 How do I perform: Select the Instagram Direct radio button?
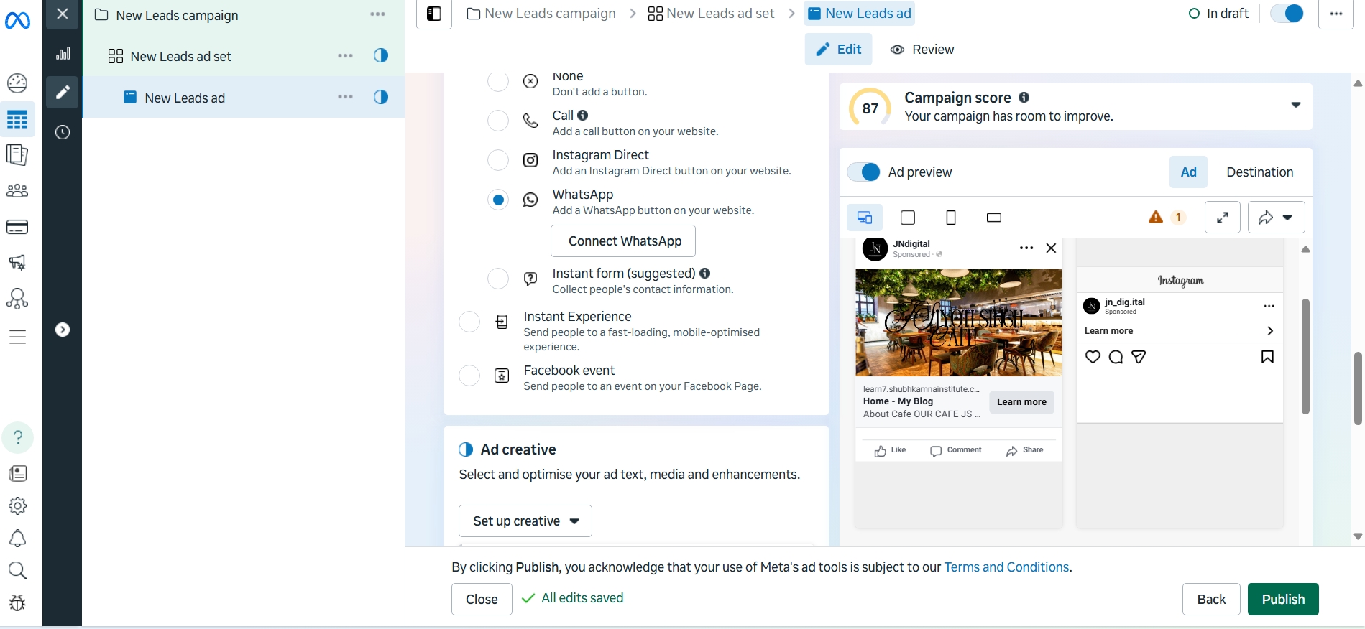[x=498, y=160]
